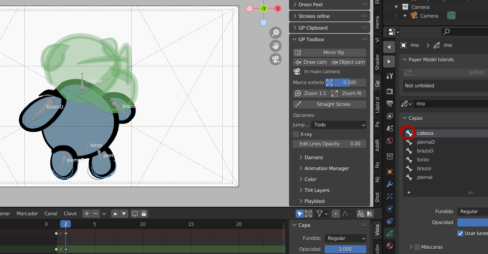Click the Mirror flip button

coord(330,52)
